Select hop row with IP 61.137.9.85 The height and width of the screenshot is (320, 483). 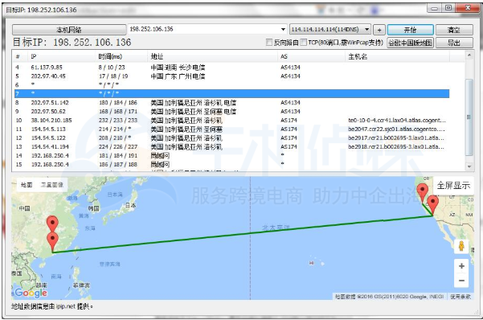point(231,68)
